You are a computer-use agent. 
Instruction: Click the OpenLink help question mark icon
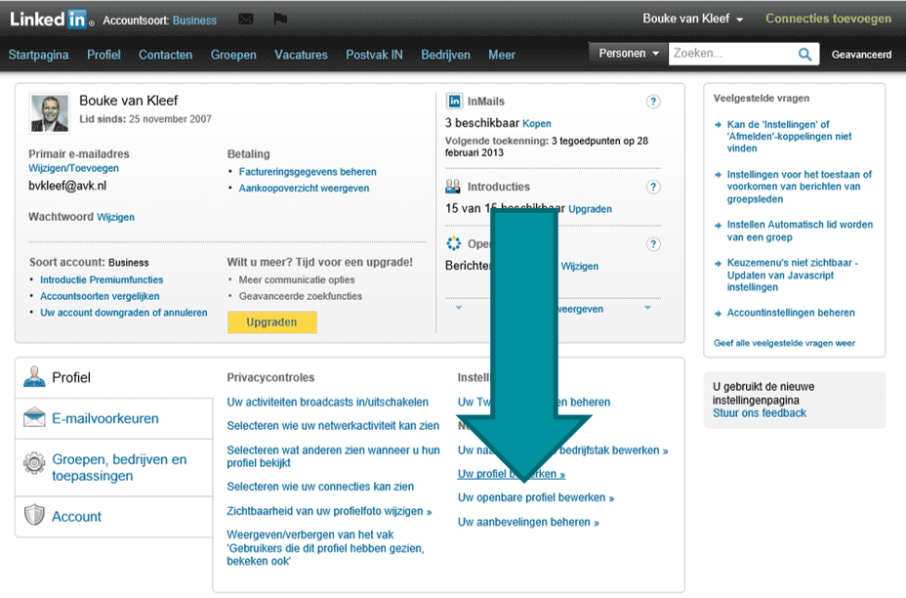pyautogui.click(x=653, y=244)
